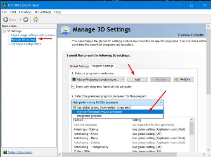Select Manage 3D settings in task tree
This screenshot has height=157, width=211.
(x=24, y=40)
